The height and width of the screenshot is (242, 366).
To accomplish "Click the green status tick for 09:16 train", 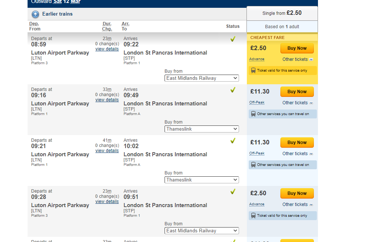I will click(233, 89).
